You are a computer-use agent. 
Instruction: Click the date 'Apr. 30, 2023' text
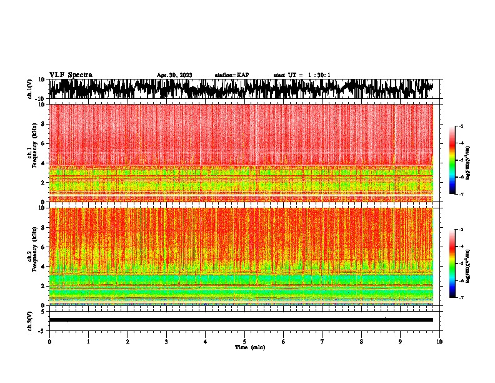click(174, 75)
